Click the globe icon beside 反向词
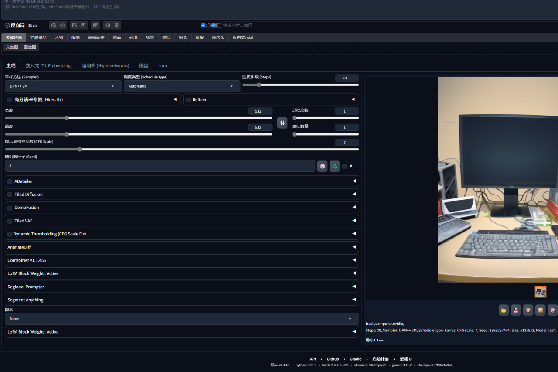The width and height of the screenshot is (558, 372). (x=54, y=25)
